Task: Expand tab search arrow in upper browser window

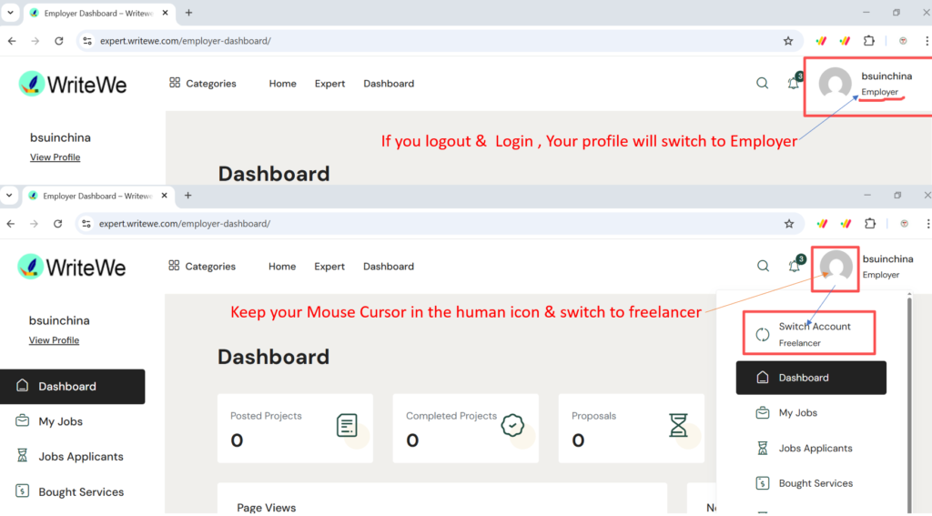Action: [10, 13]
